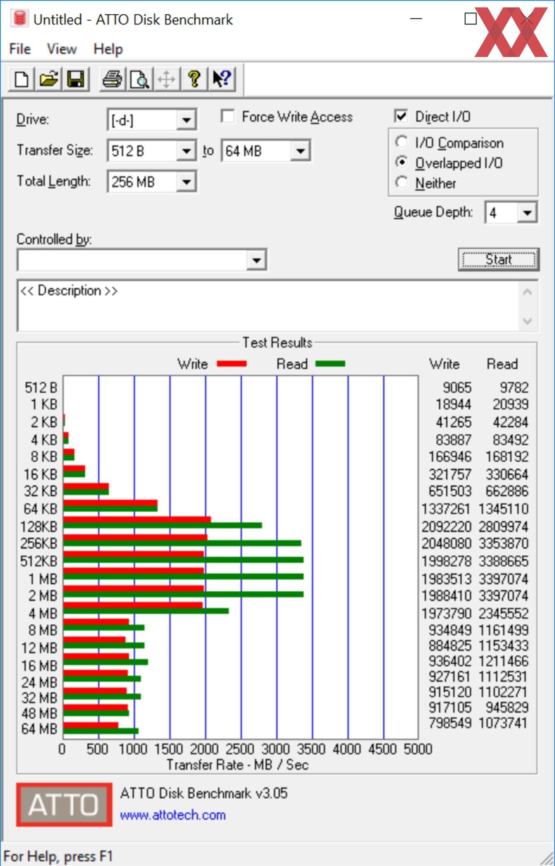The width and height of the screenshot is (555, 866).
Task: Click the red Write legend swatch
Action: point(231,364)
